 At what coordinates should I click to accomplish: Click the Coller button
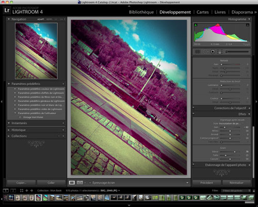51,183
